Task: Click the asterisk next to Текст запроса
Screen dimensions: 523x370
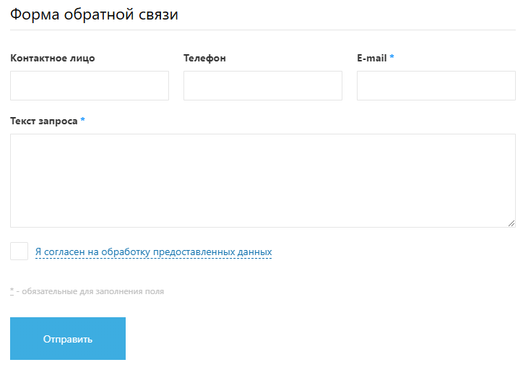Action: 83,121
